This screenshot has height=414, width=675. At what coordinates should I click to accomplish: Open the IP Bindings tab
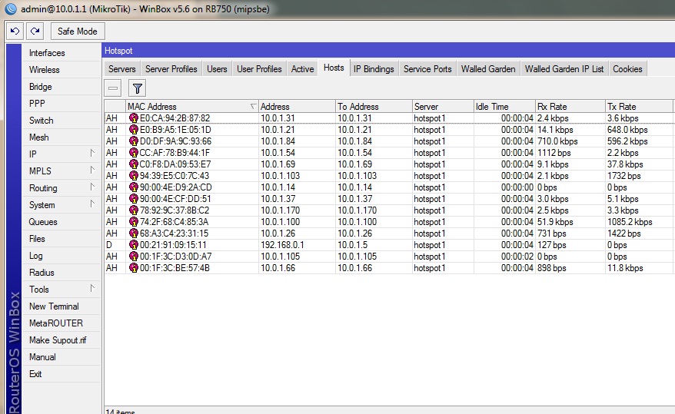coord(374,69)
